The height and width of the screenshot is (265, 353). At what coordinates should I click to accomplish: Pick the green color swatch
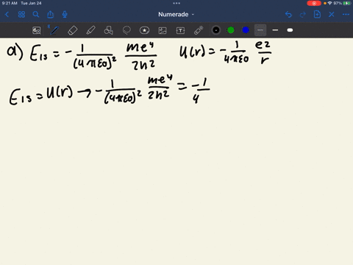click(231, 30)
